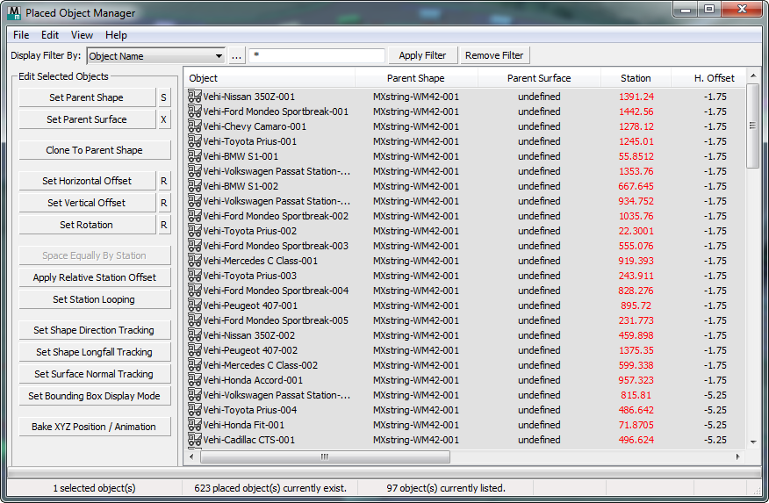Click vehicle icon beside Vehi-BMW S1-001
The image size is (769, 503).
pyautogui.click(x=195, y=156)
